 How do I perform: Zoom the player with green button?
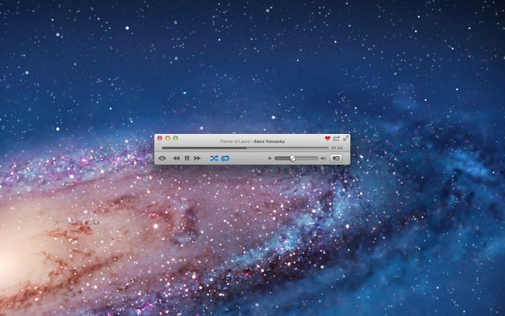point(175,138)
